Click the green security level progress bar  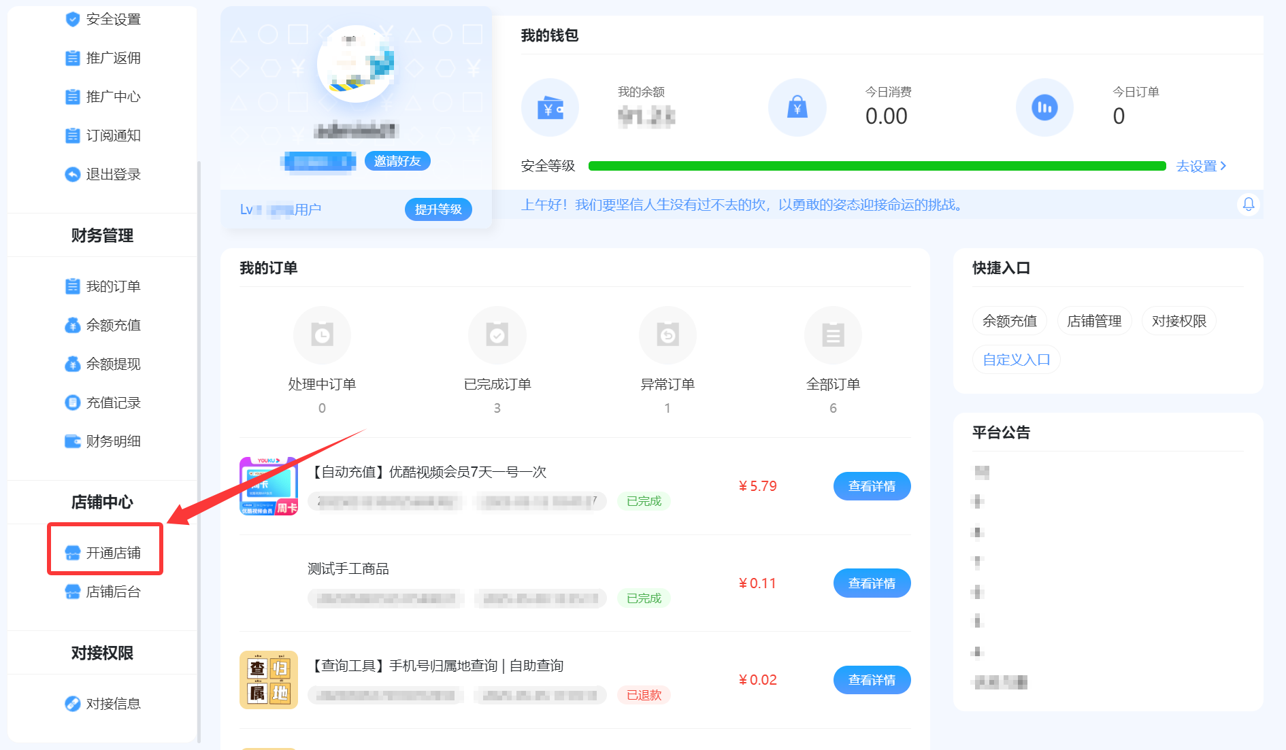(877, 166)
